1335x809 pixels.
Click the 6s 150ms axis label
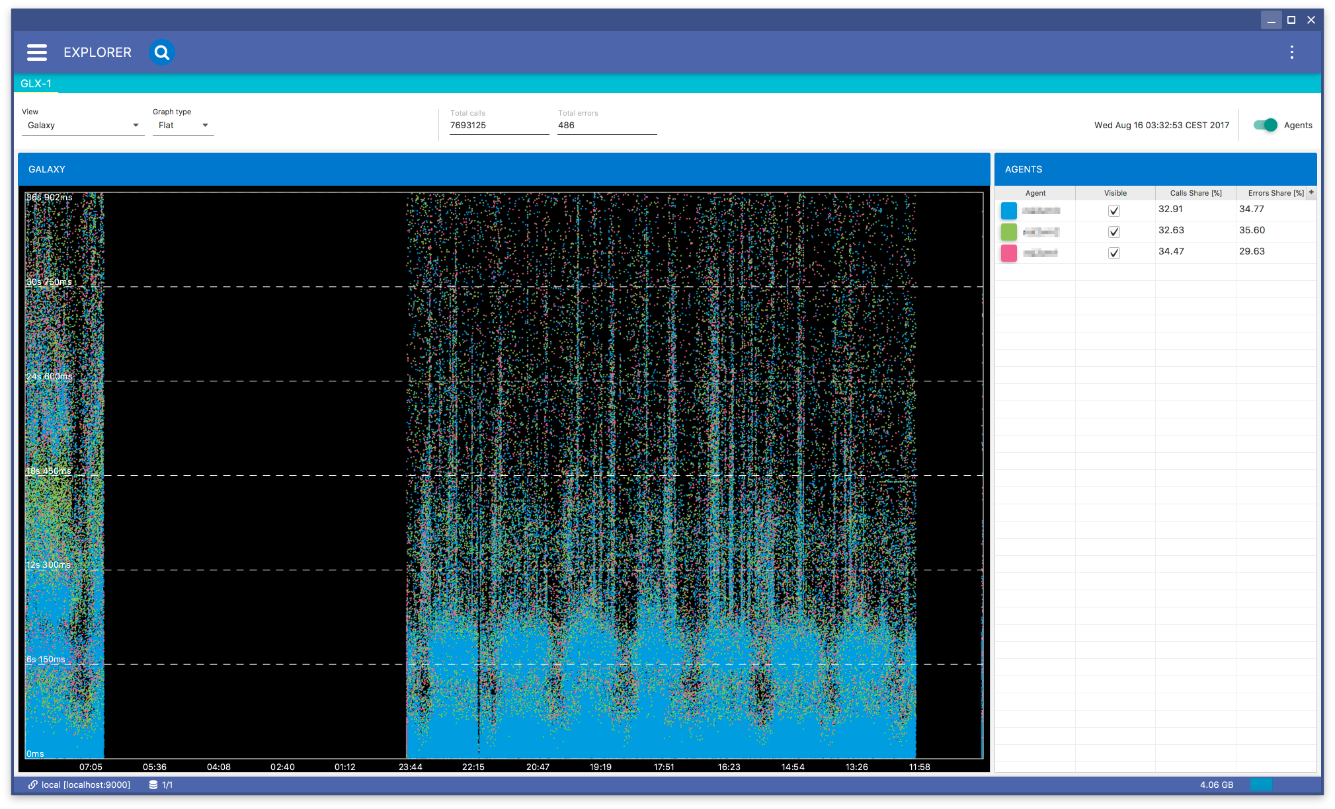point(46,659)
